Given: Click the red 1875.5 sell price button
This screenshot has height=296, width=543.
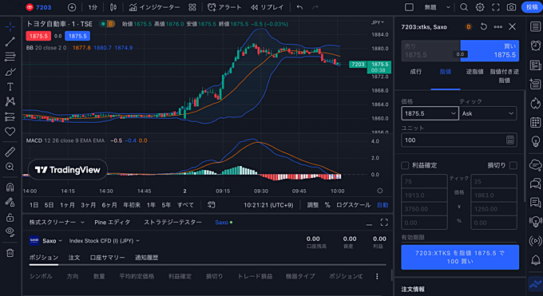Looking at the screenshot, I should coord(38,36).
